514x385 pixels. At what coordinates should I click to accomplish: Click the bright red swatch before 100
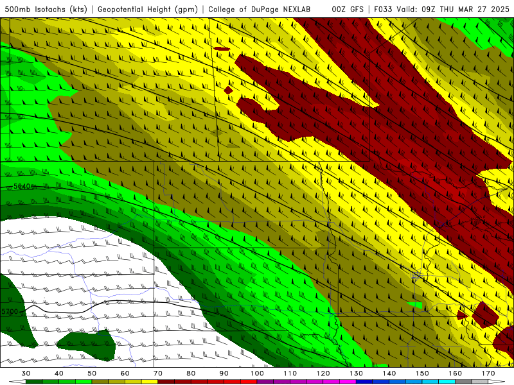(249, 382)
